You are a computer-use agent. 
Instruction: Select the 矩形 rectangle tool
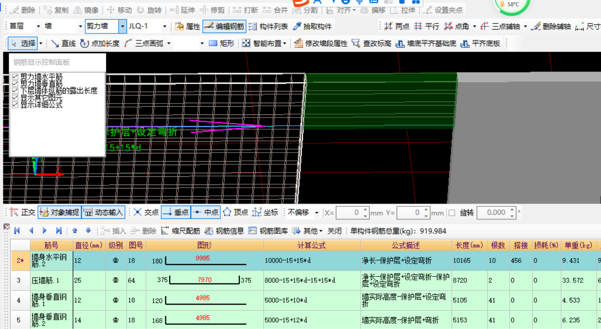click(221, 43)
